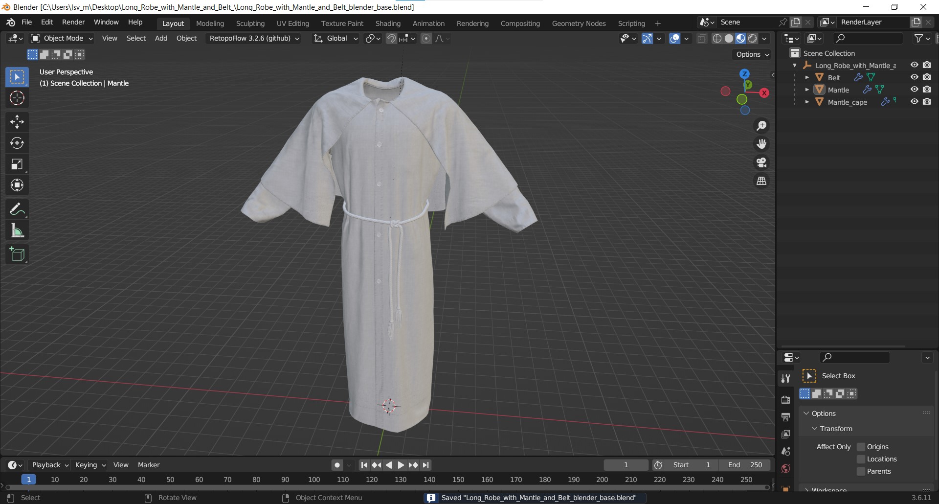Open the Render menu
The image size is (939, 504).
click(73, 23)
